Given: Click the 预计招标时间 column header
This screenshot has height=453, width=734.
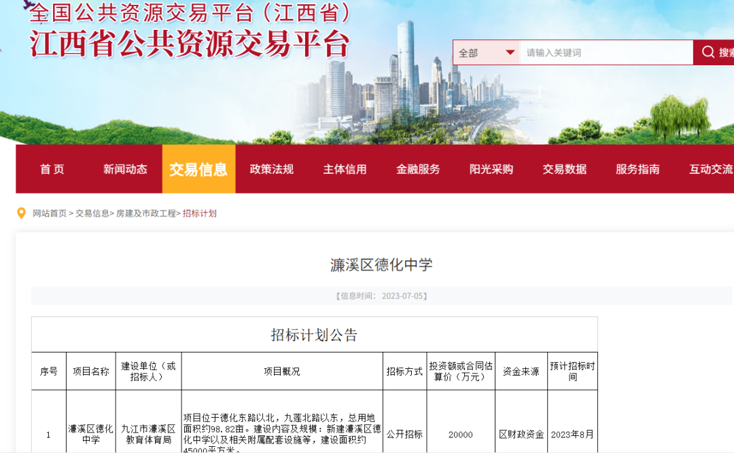Looking at the screenshot, I should [572, 372].
